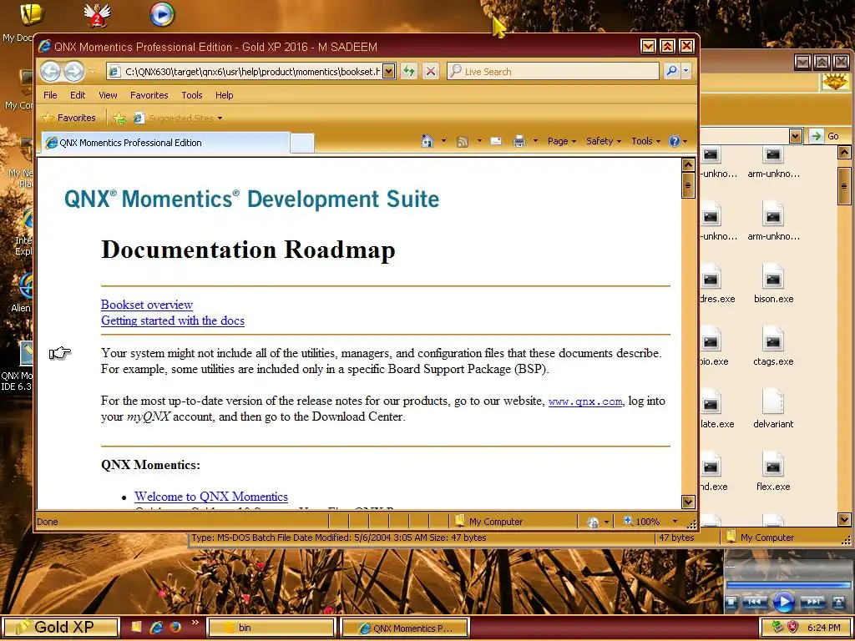Follow the Bookset overview link
This screenshot has height=641, width=855.
(x=147, y=305)
